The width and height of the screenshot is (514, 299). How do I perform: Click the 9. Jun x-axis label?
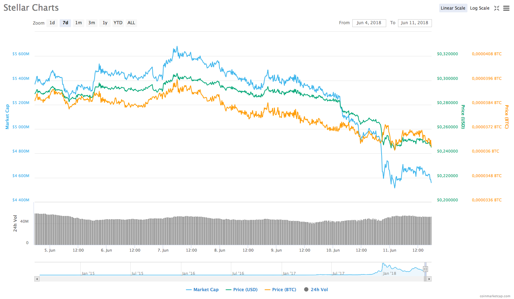pyautogui.click(x=276, y=250)
